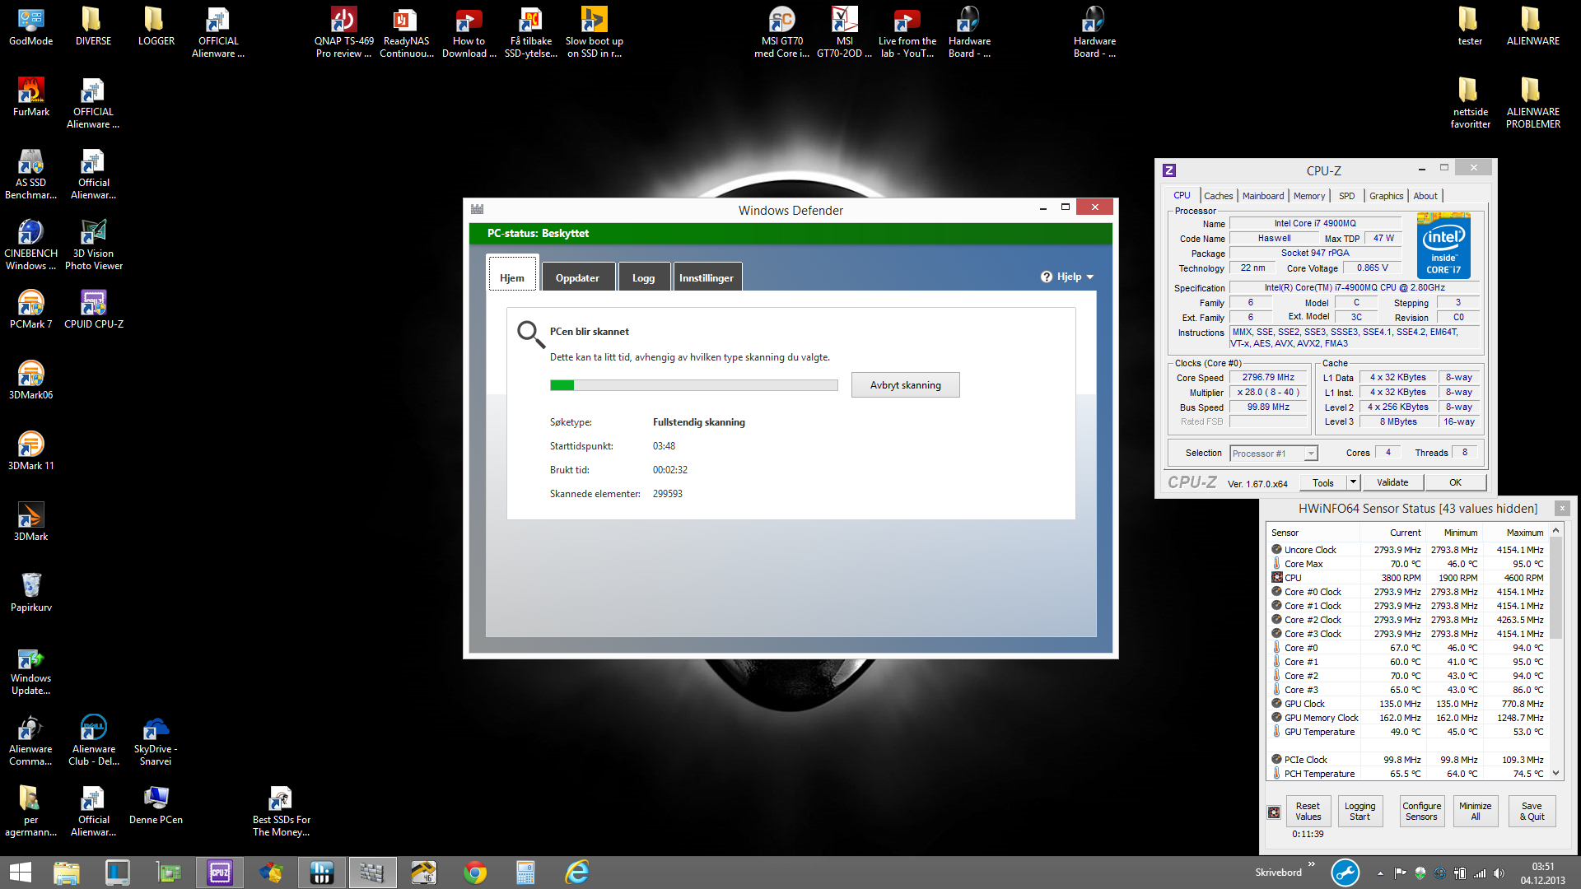Expand Hjelp dropdown in Windows Defender

(1067, 277)
